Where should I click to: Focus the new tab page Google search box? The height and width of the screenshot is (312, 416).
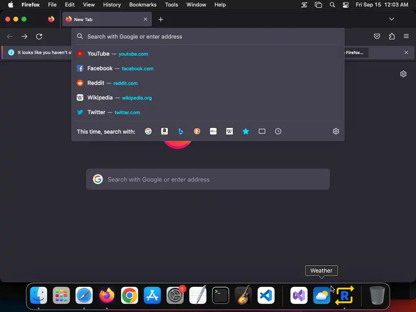[208, 179]
